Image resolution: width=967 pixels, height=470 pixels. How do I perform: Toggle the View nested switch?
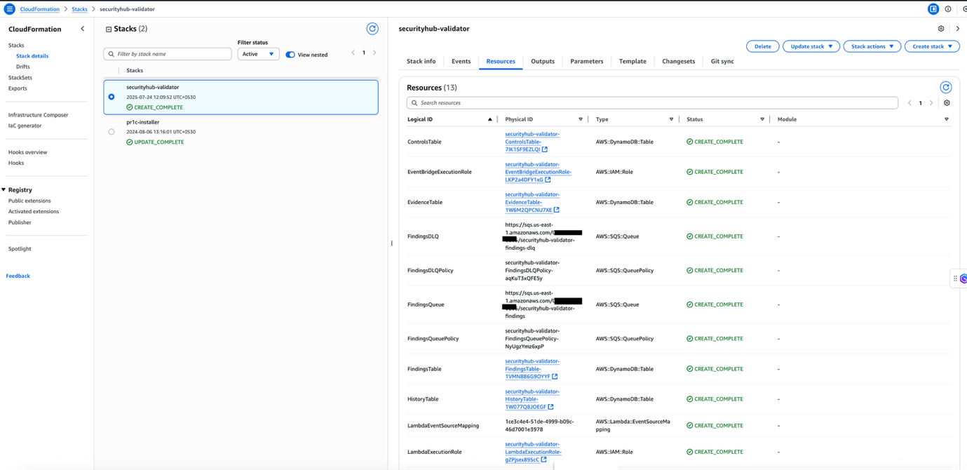point(290,54)
